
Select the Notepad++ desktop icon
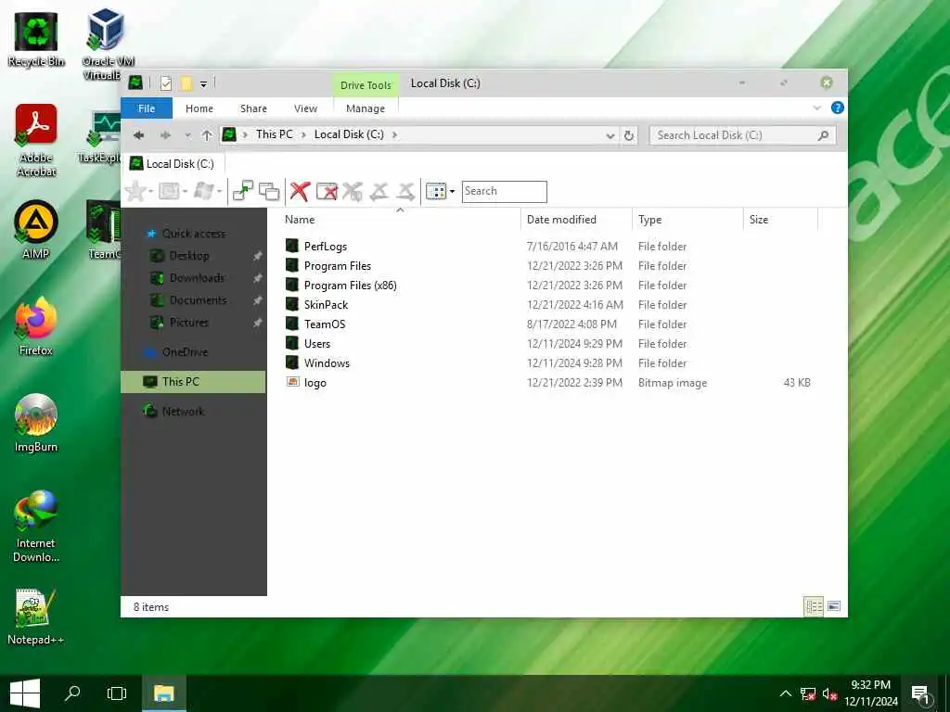click(x=36, y=616)
